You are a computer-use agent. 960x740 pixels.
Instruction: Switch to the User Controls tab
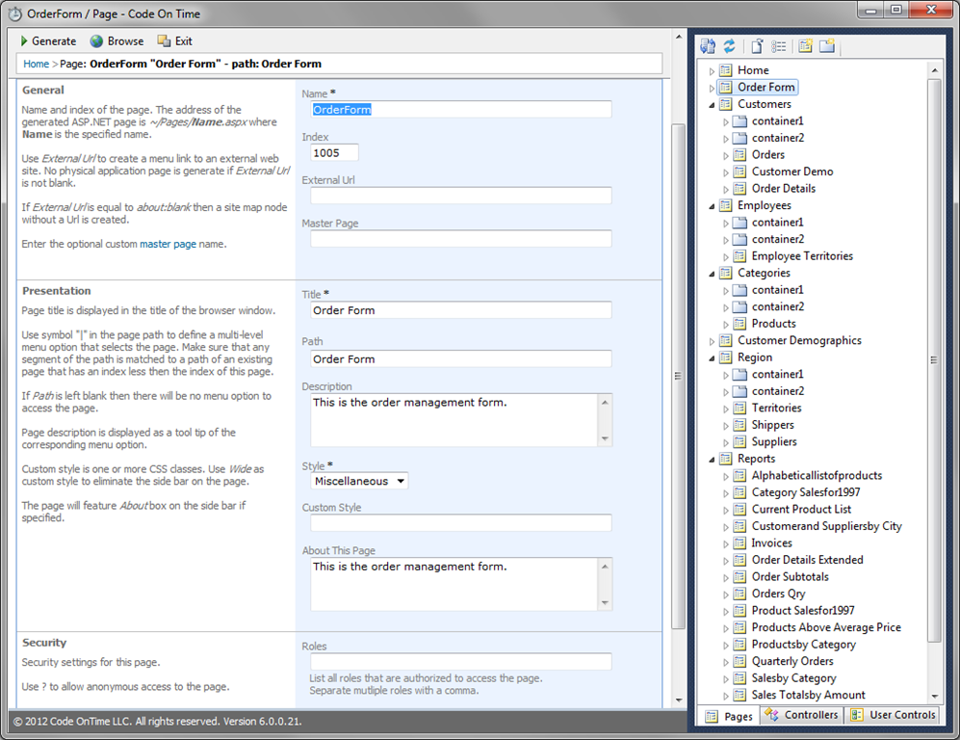click(893, 715)
